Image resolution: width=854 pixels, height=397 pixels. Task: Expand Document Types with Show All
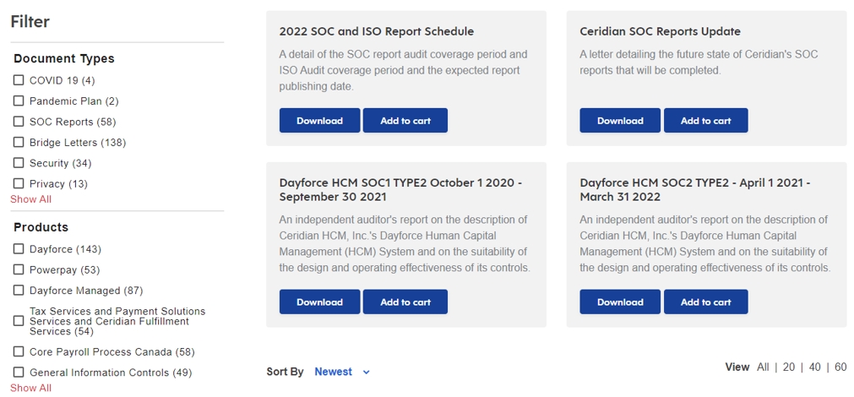[x=30, y=199]
